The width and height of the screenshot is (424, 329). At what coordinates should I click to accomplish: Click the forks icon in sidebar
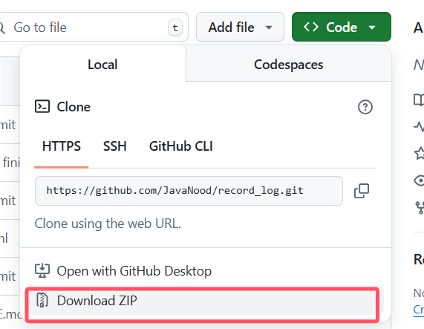click(420, 208)
